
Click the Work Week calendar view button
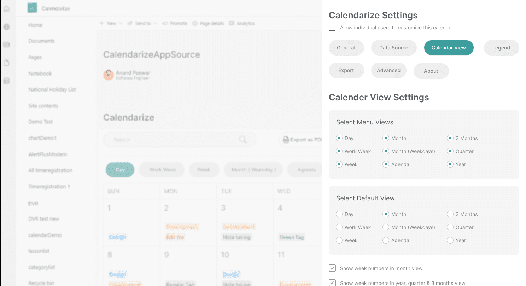click(163, 170)
